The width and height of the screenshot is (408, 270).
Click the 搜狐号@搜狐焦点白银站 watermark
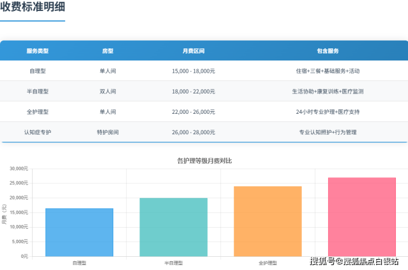354,261
